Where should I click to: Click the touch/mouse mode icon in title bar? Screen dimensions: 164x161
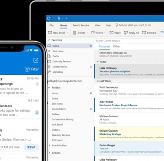tap(59, 18)
